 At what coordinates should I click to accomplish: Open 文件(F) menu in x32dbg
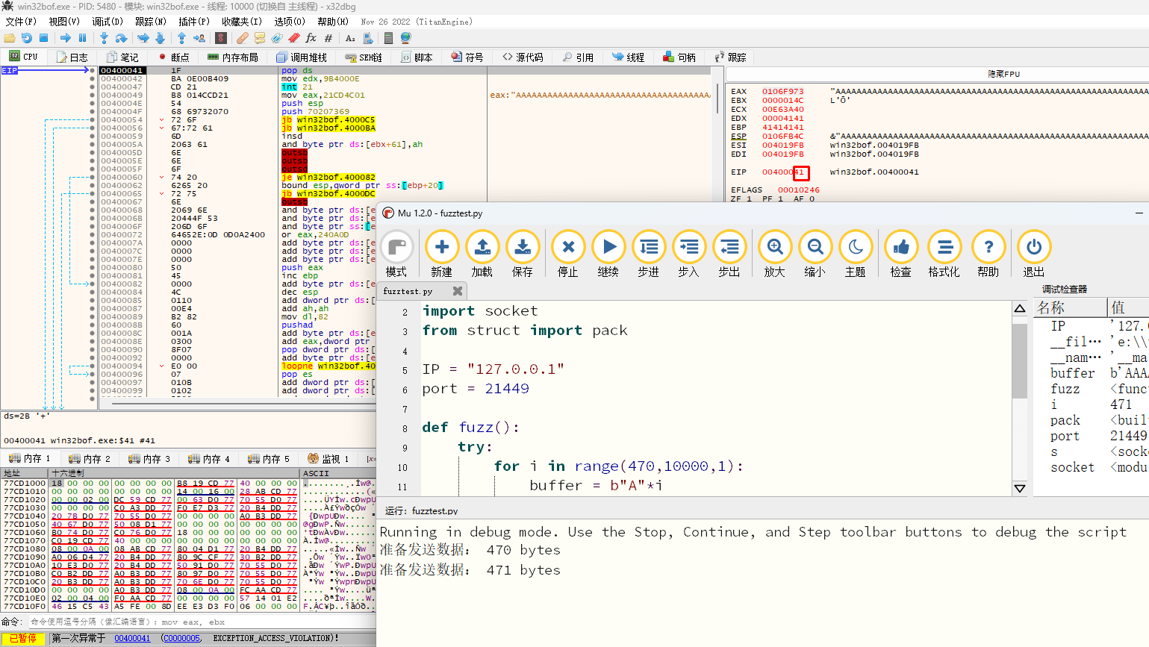[21, 22]
